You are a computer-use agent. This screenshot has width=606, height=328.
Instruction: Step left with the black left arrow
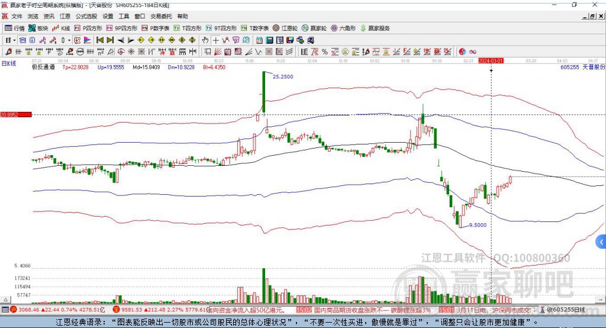(x=121, y=40)
